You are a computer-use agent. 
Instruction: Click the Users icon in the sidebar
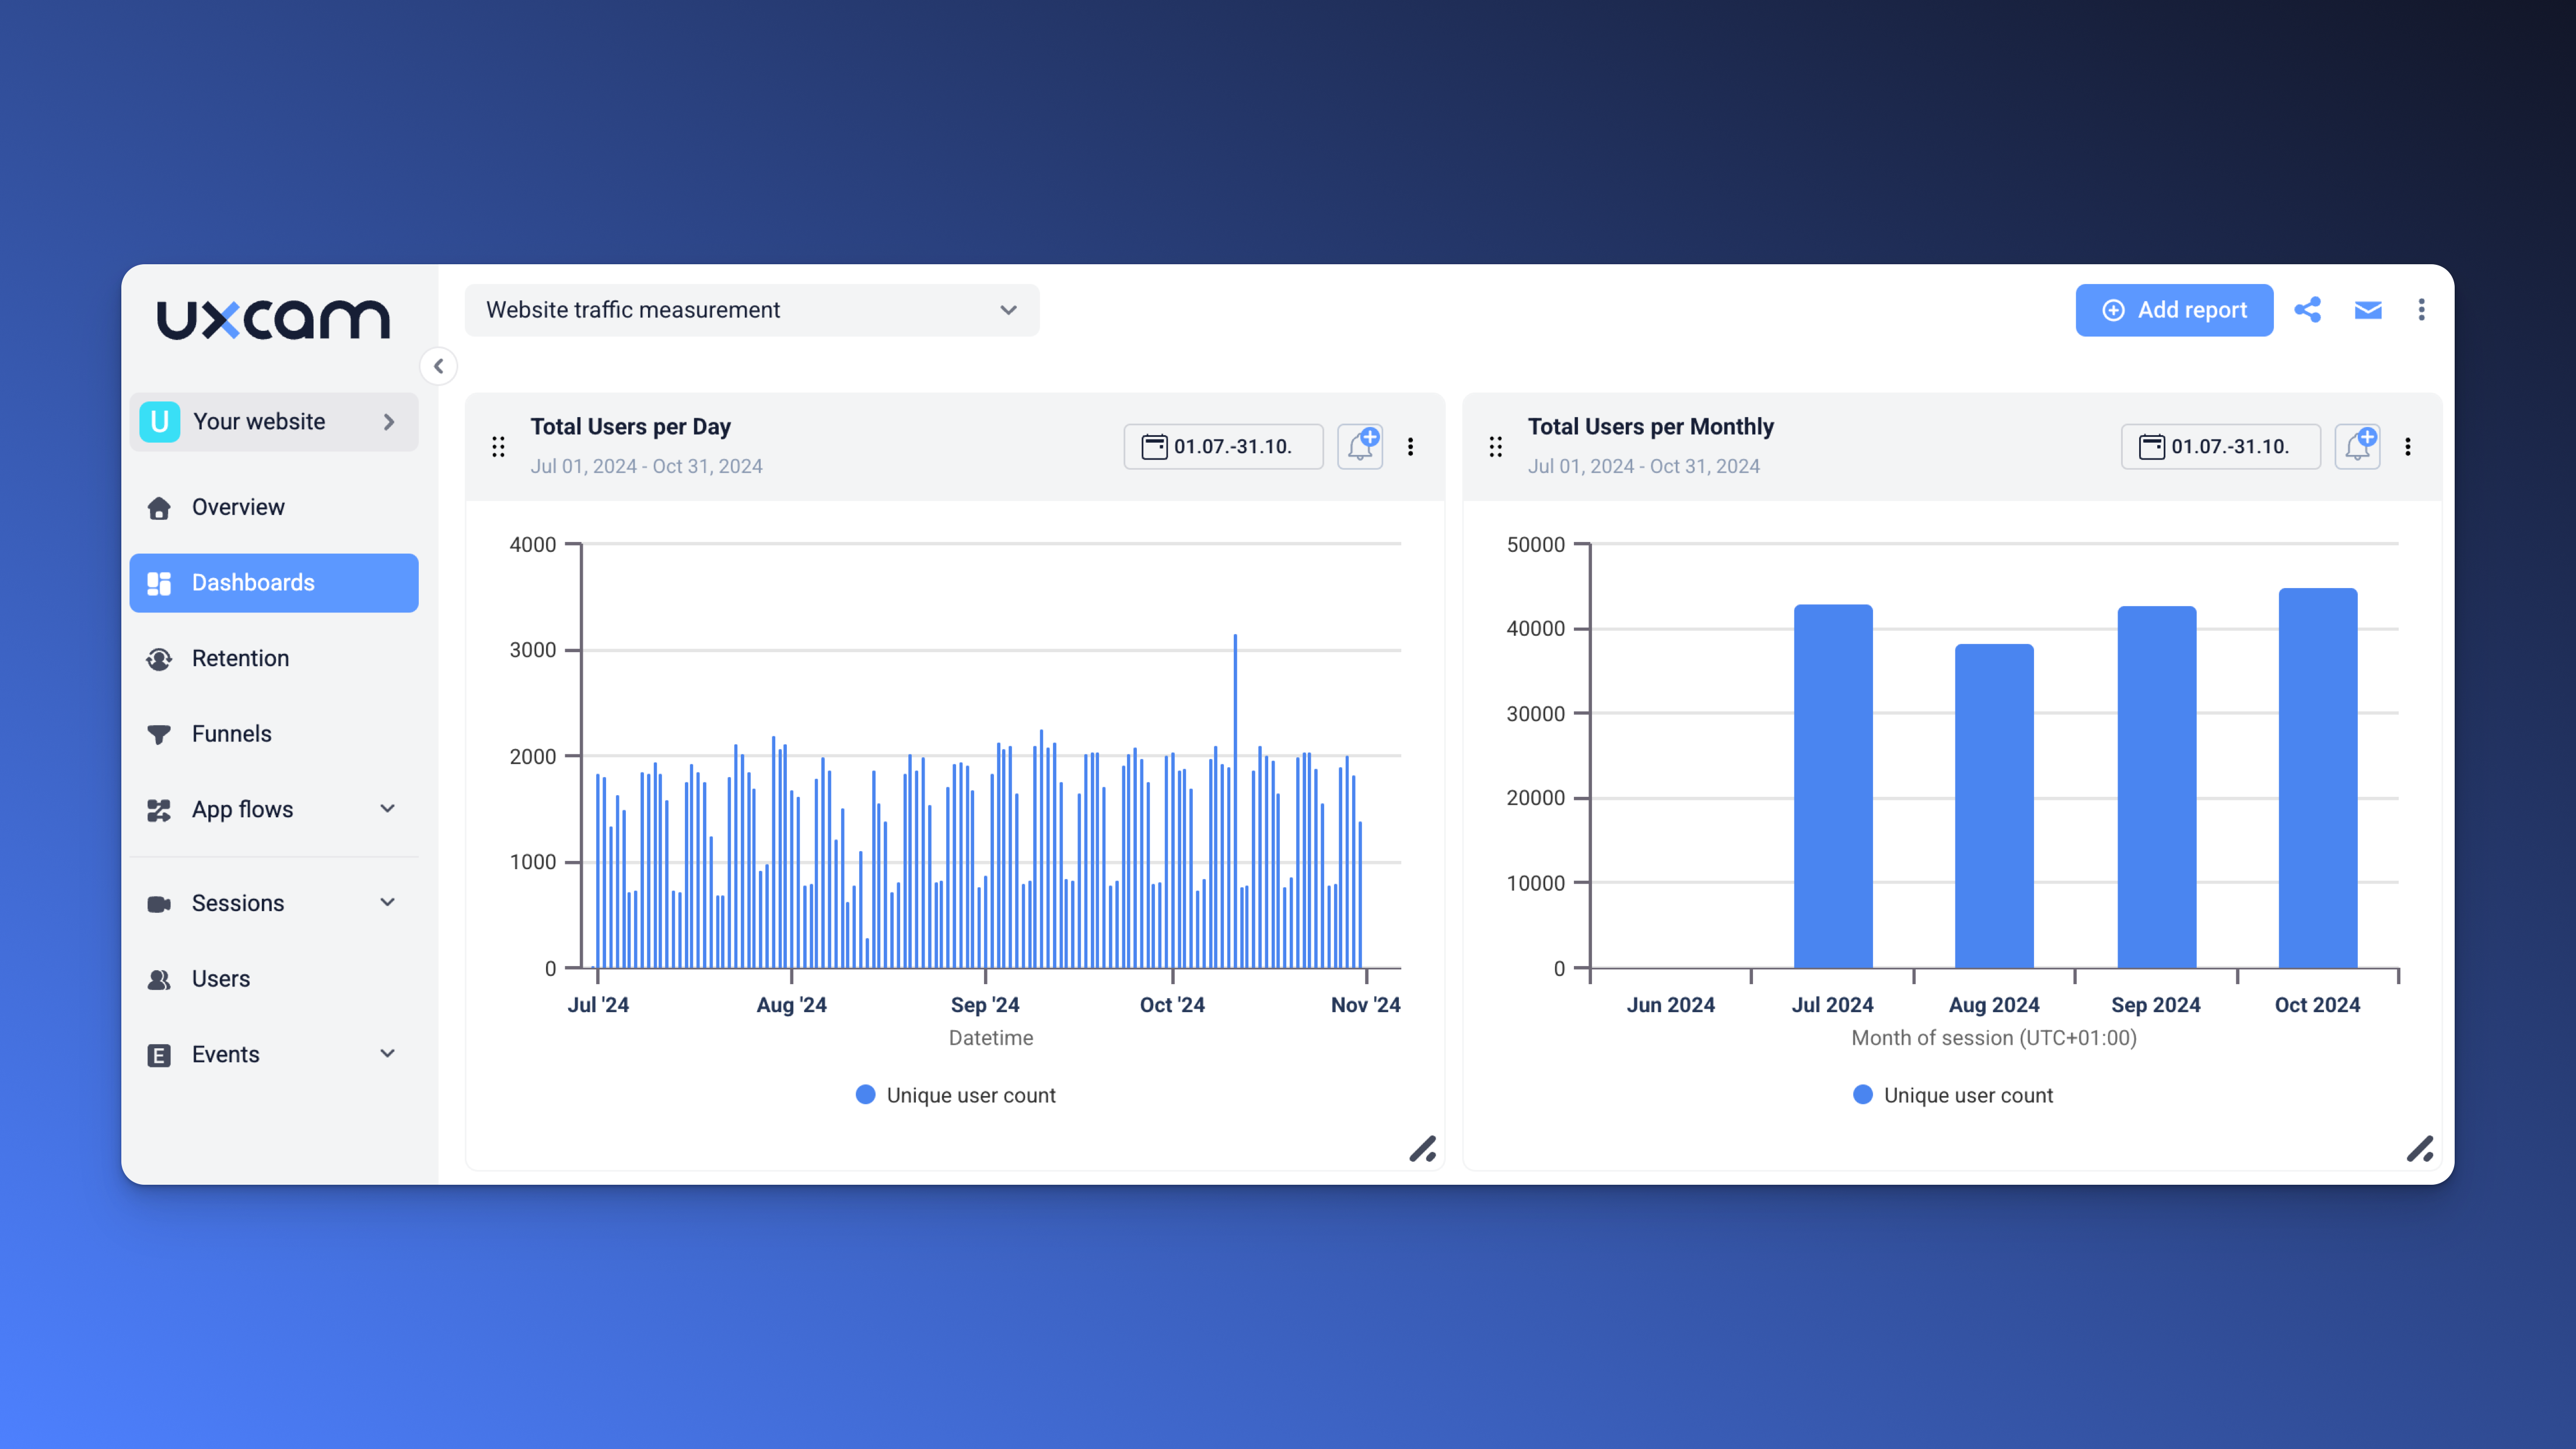(160, 979)
